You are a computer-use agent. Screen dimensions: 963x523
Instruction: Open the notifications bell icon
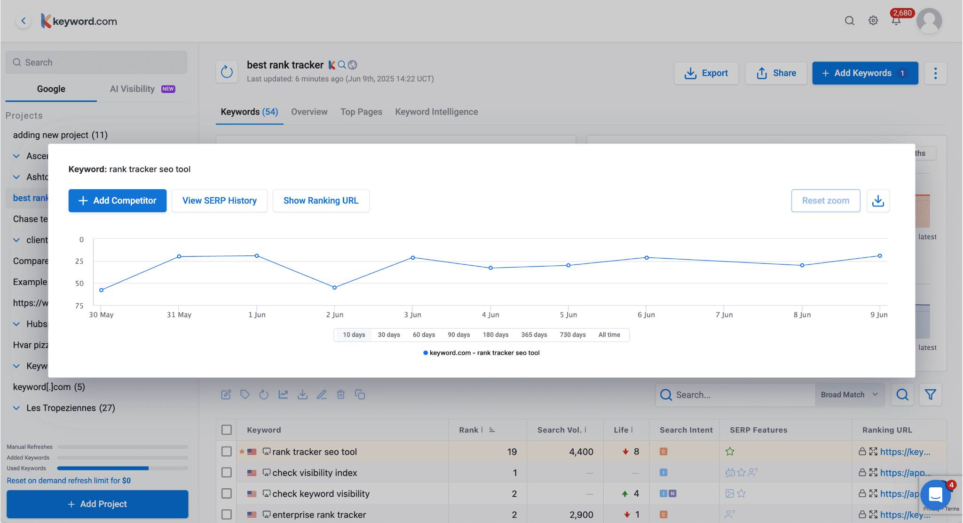(x=896, y=21)
